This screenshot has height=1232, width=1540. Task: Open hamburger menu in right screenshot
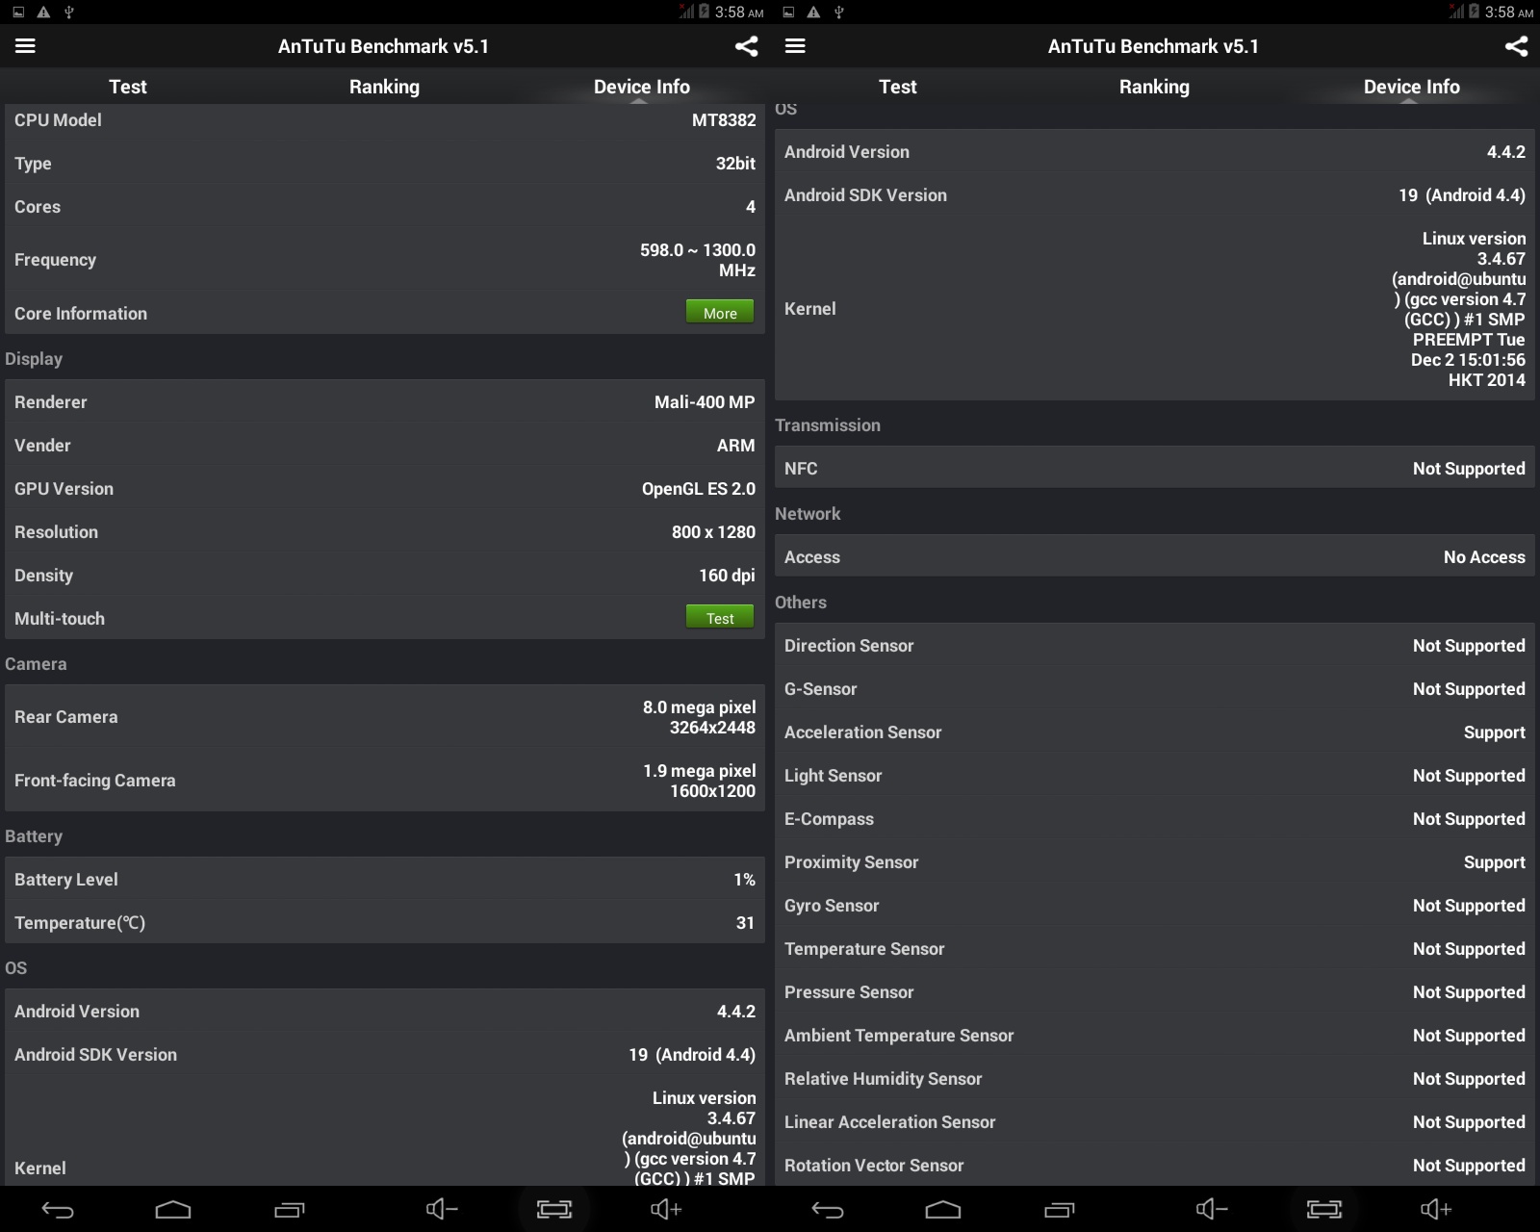point(795,46)
